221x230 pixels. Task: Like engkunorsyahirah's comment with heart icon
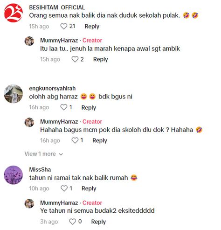64,107
